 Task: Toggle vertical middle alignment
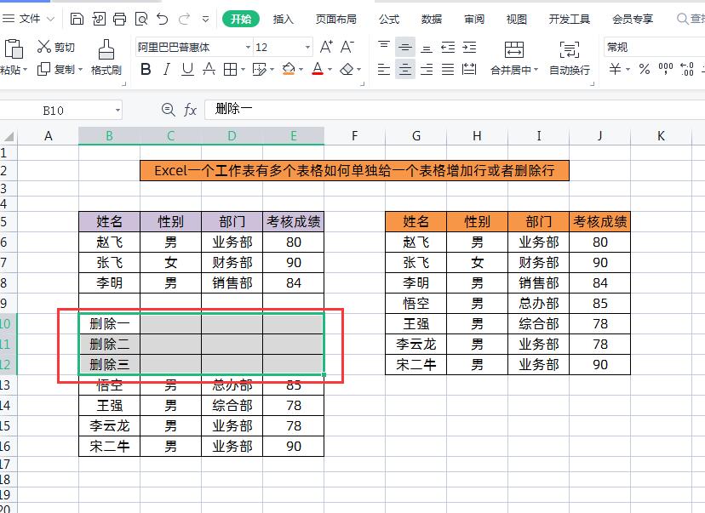coord(405,47)
